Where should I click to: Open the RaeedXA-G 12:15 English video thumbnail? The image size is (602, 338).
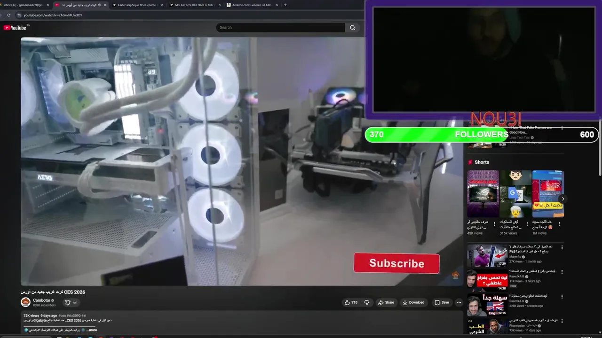[x=487, y=305]
